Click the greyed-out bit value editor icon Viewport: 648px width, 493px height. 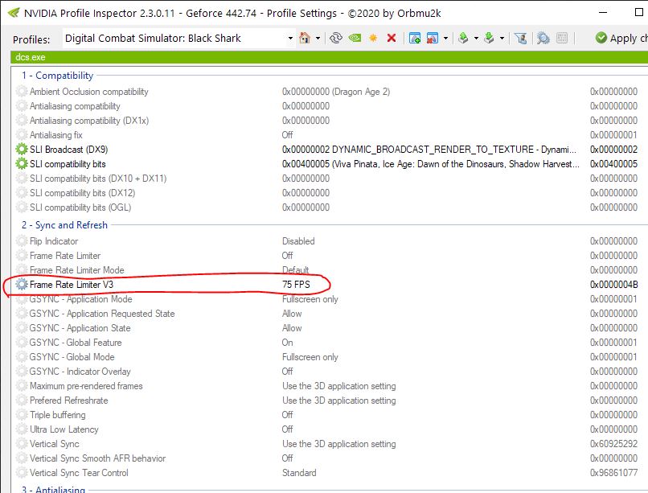pyautogui.click(x=562, y=38)
